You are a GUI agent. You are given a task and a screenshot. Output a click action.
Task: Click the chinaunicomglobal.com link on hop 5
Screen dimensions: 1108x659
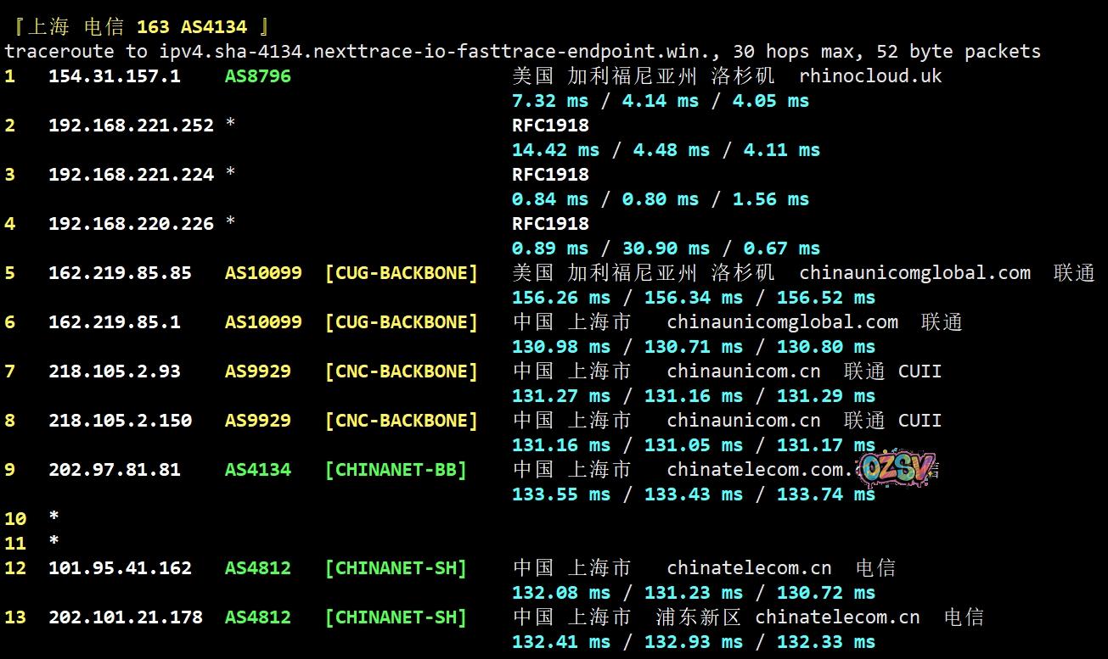point(914,273)
